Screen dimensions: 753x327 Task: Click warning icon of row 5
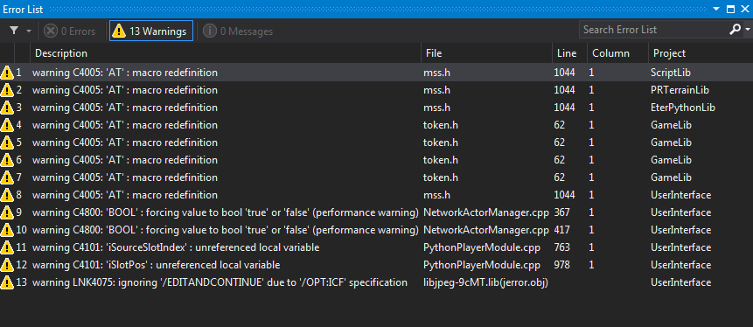(x=7, y=143)
